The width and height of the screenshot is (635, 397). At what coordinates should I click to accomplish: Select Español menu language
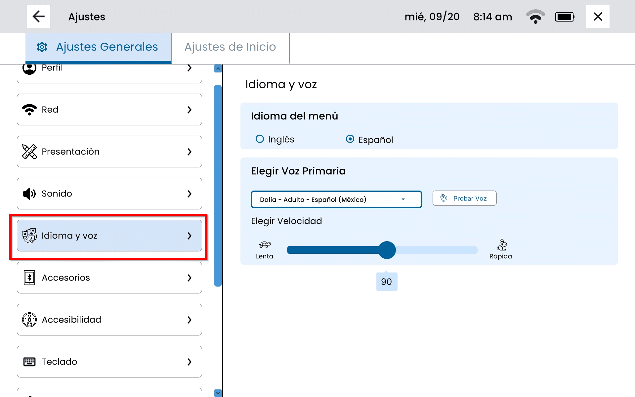tap(350, 139)
